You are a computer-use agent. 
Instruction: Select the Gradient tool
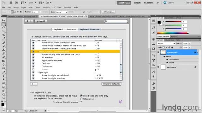point(3,61)
